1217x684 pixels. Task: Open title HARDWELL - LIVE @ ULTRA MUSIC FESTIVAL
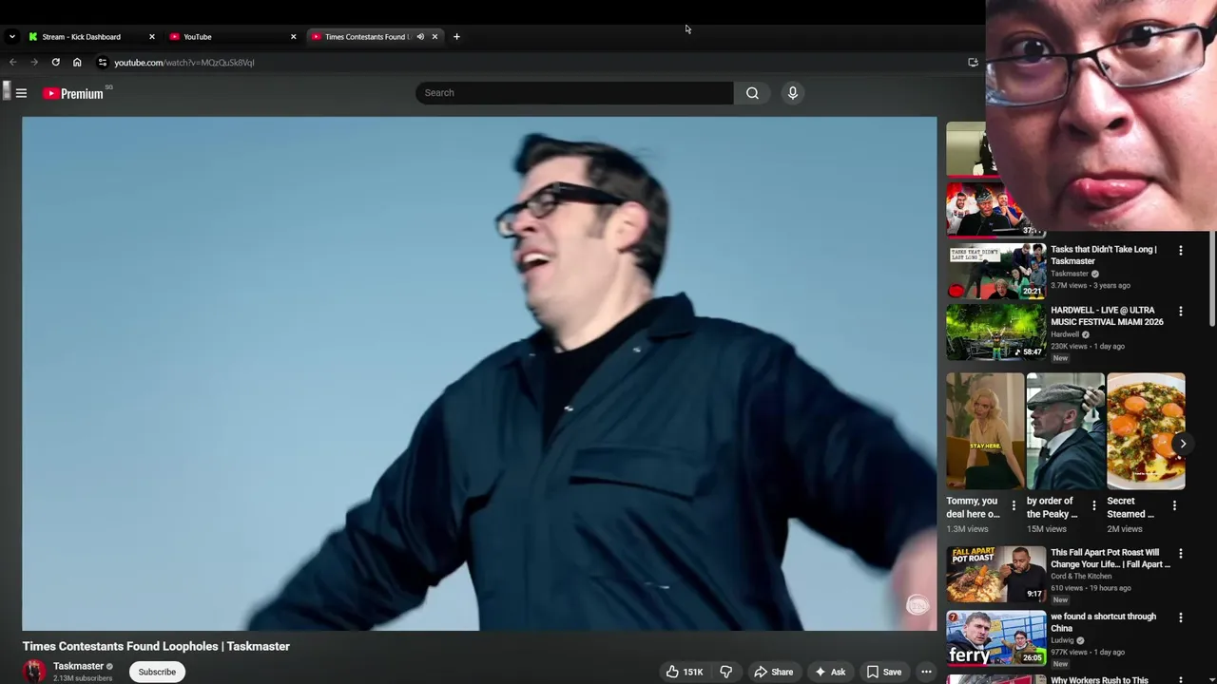(1107, 316)
